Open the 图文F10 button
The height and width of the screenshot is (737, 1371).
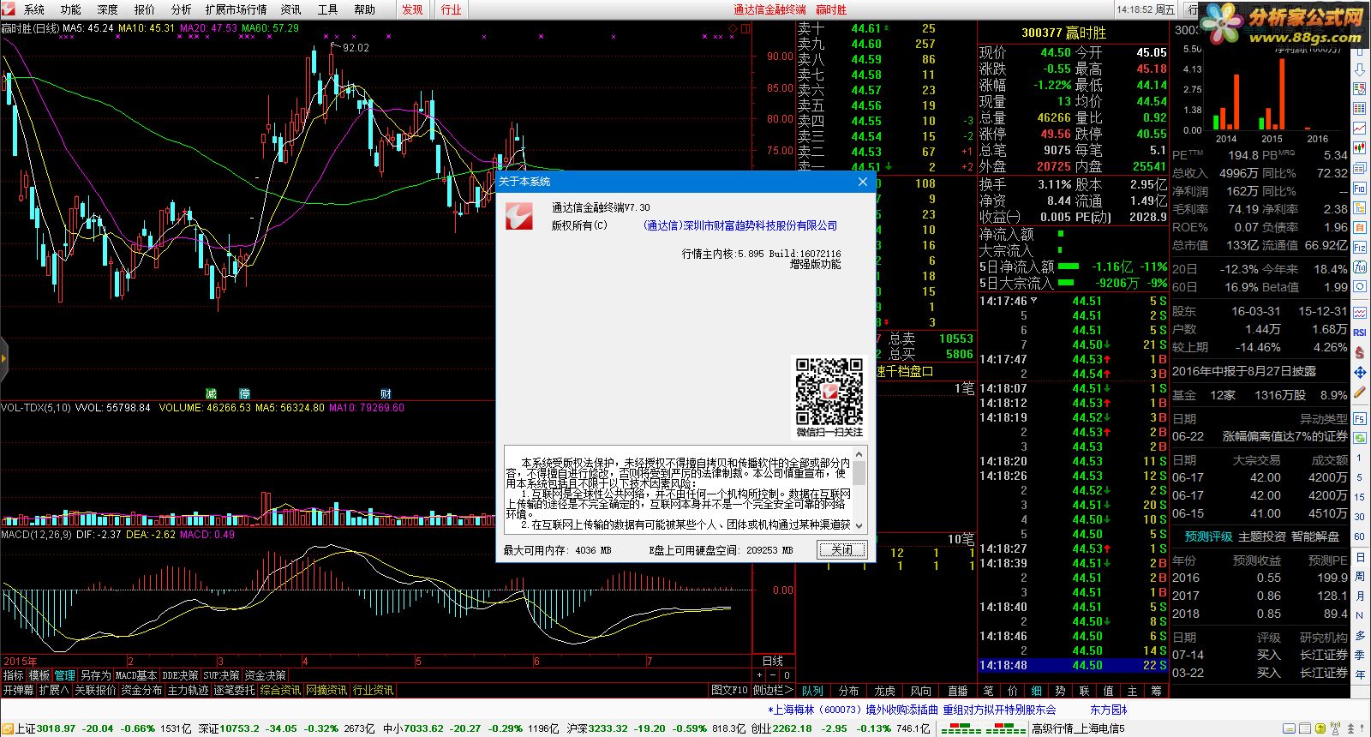click(730, 690)
